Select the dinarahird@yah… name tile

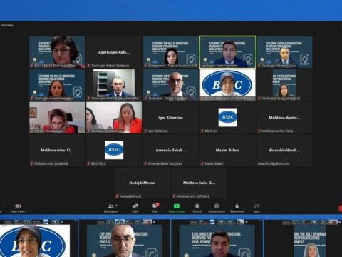click(x=284, y=150)
